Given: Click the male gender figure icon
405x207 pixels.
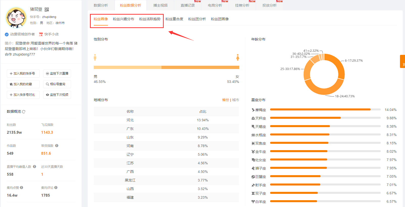Looking at the screenshot, I should tap(95, 57).
